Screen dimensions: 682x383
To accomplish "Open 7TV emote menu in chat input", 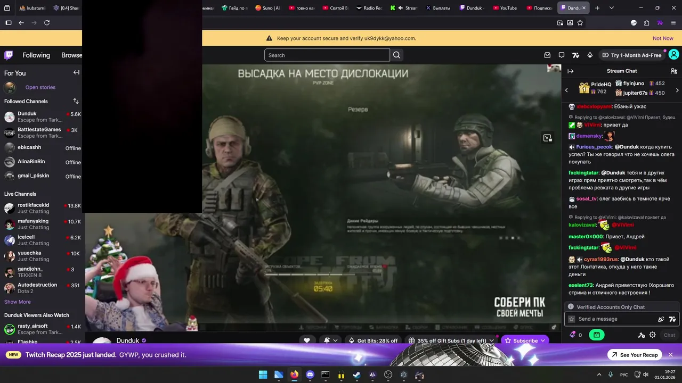I will pos(672,319).
